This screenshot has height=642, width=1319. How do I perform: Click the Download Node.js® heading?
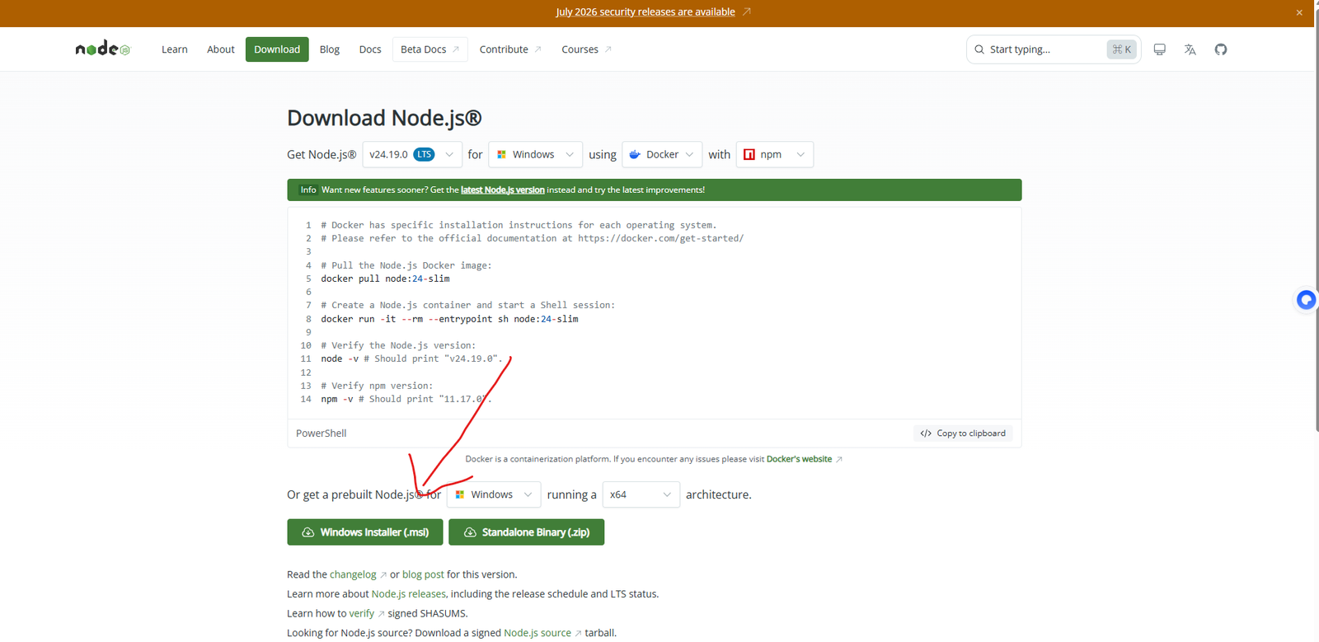click(384, 118)
